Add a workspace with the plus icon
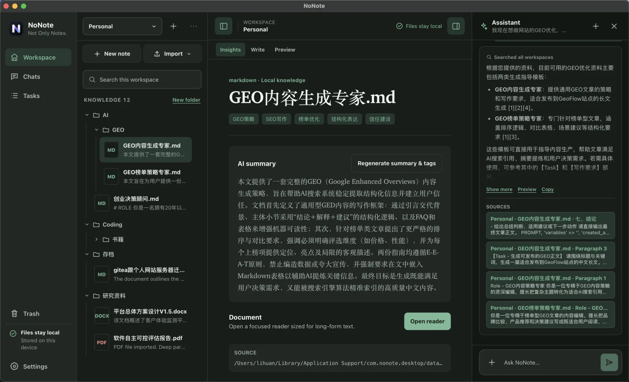The image size is (629, 382). point(173,26)
